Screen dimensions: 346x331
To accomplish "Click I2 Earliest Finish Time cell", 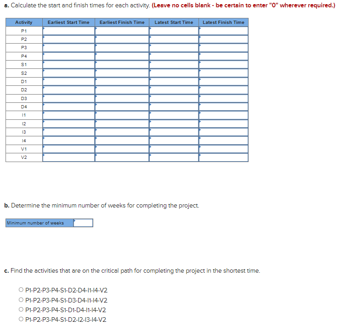I will (x=122, y=123).
